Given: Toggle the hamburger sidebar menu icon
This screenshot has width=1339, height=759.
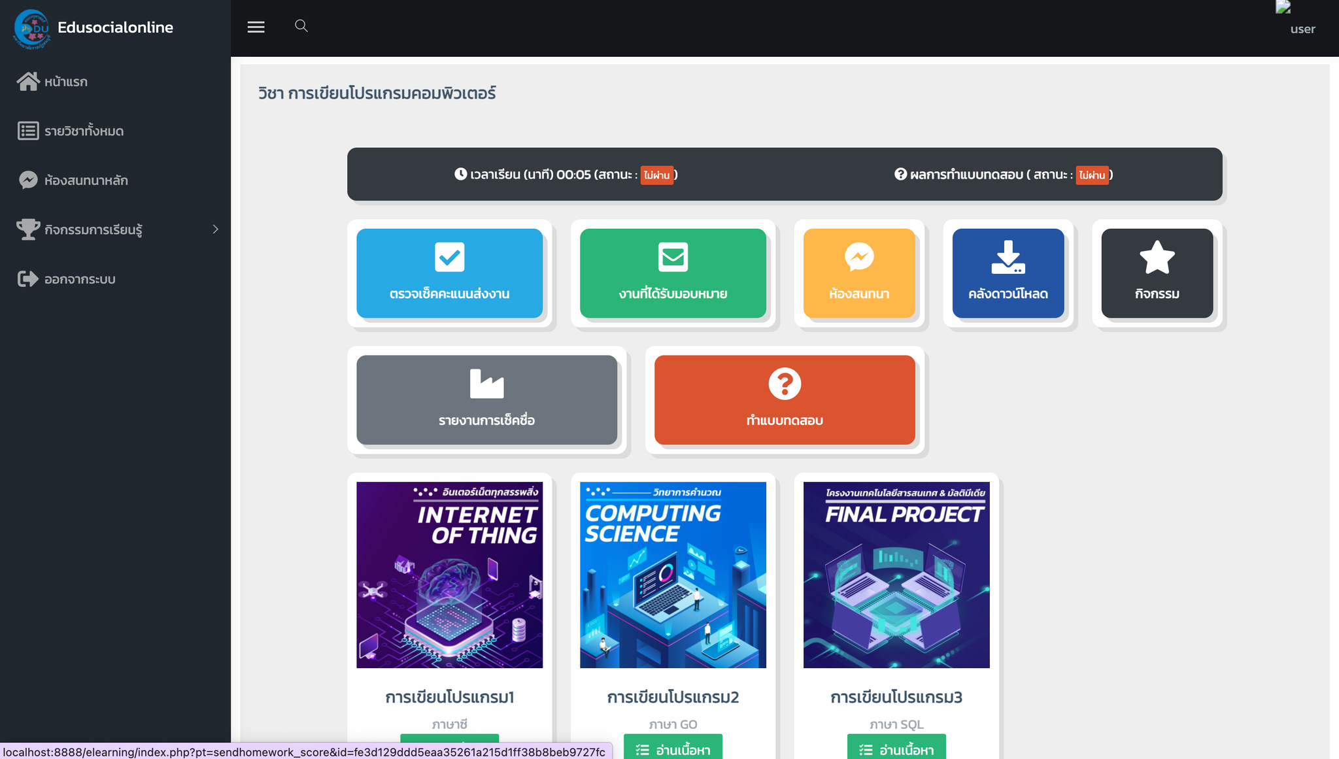Looking at the screenshot, I should (x=256, y=27).
